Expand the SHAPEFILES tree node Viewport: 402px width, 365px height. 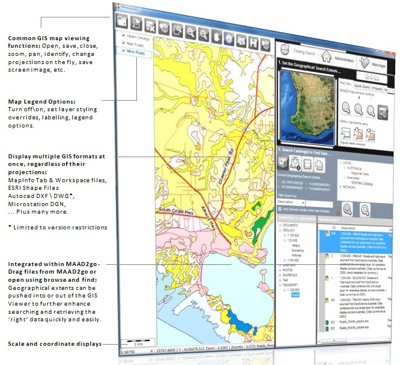(x=280, y=275)
